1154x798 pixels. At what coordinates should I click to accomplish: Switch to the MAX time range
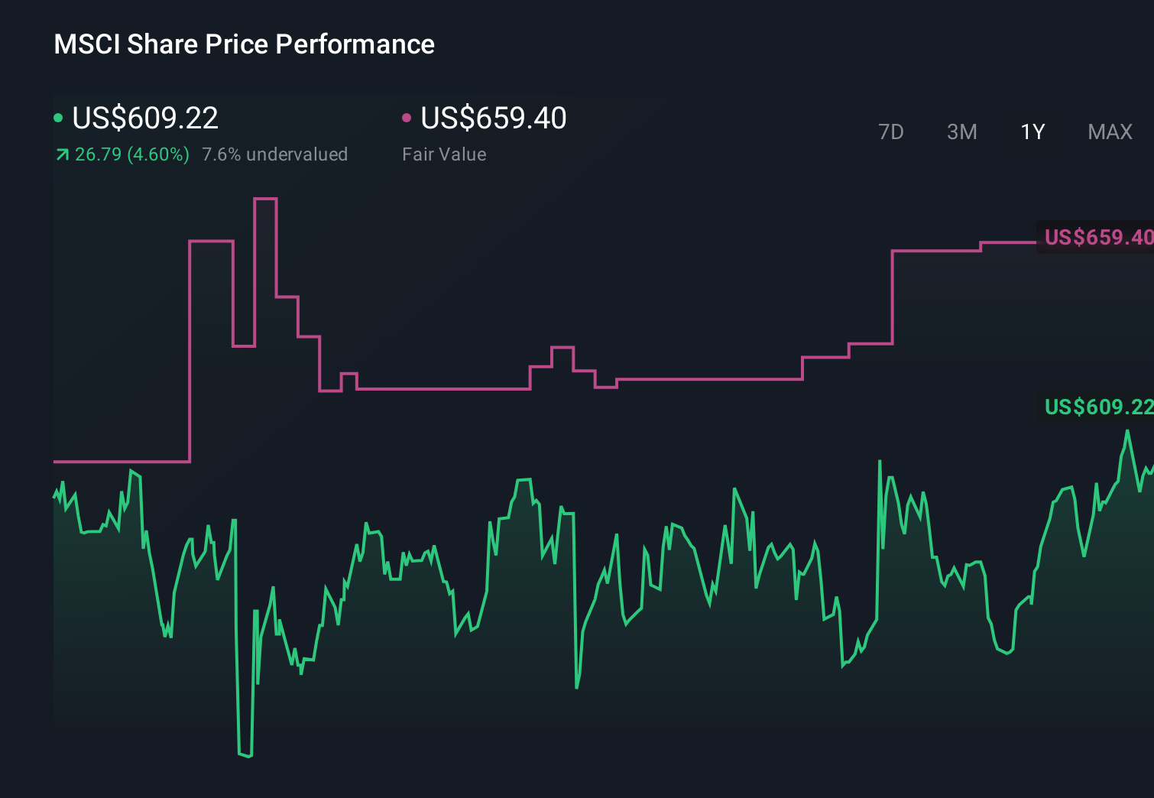(1109, 132)
